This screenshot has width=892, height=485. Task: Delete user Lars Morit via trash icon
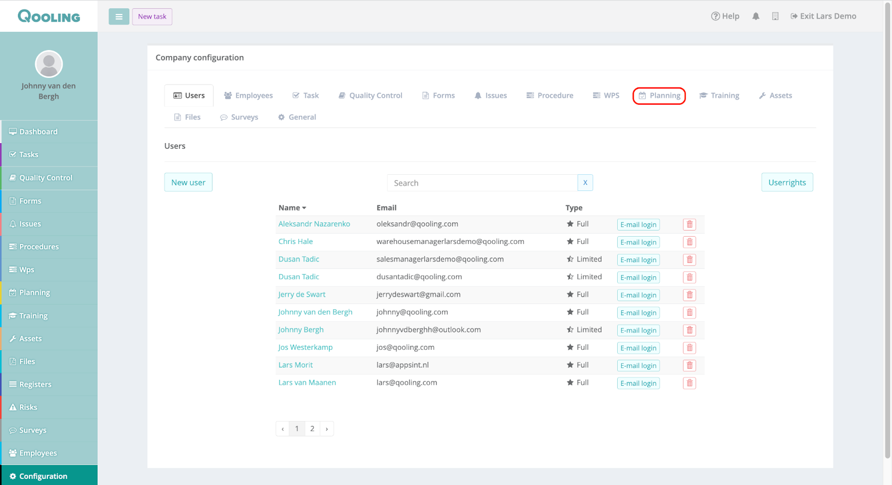coord(690,365)
